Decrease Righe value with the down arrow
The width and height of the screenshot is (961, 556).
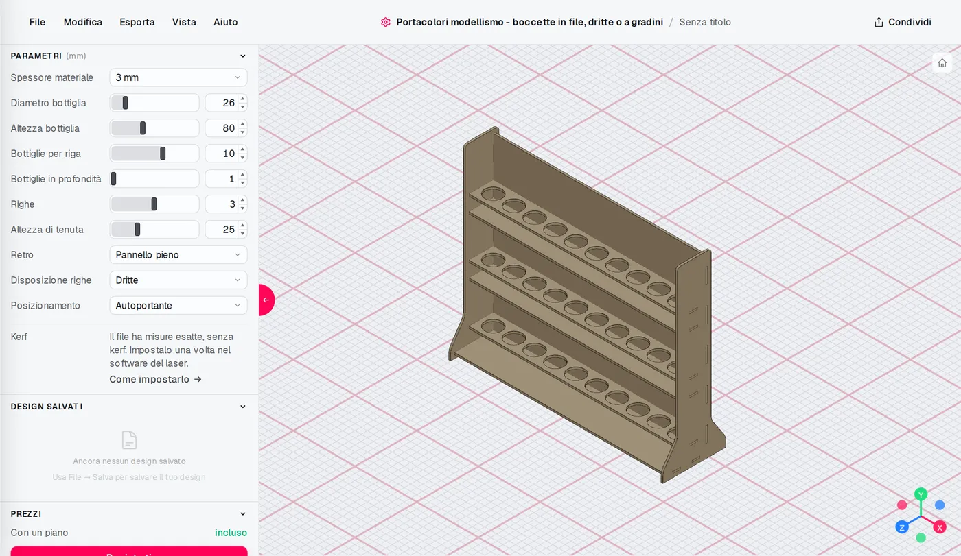242,208
